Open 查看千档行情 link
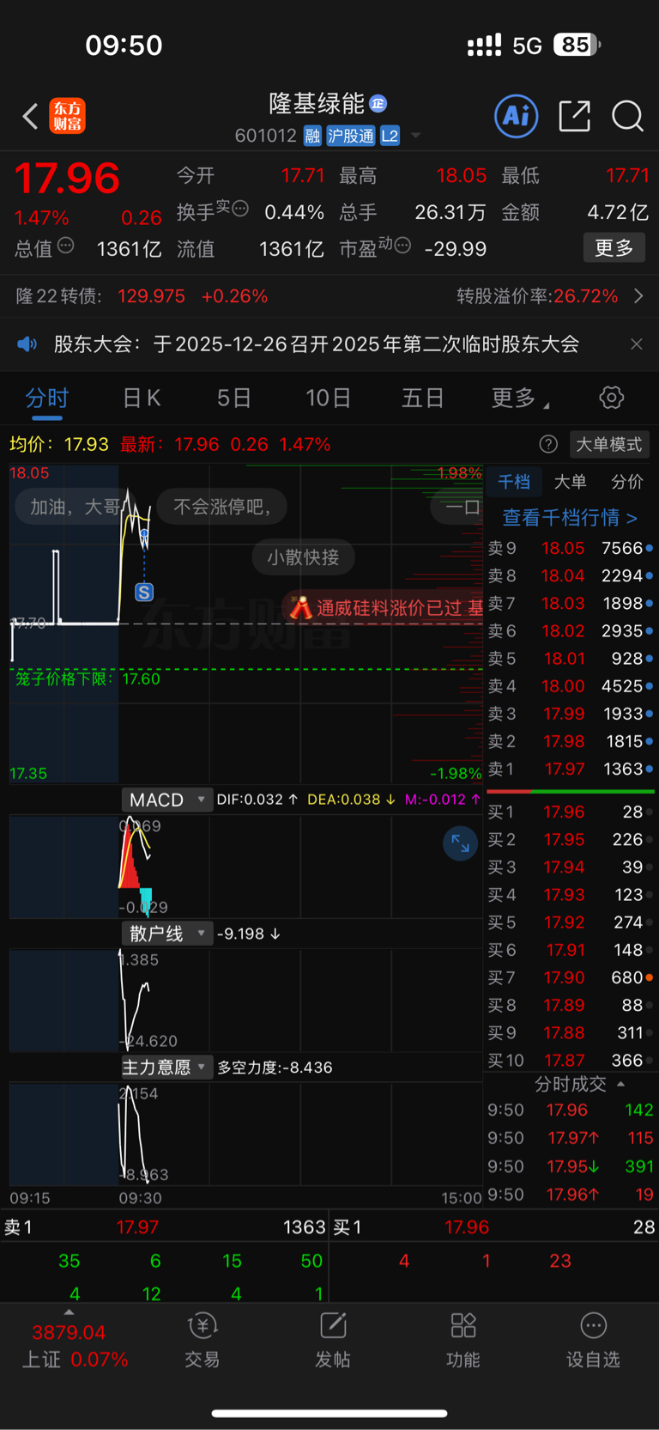The image size is (659, 1430). [569, 518]
